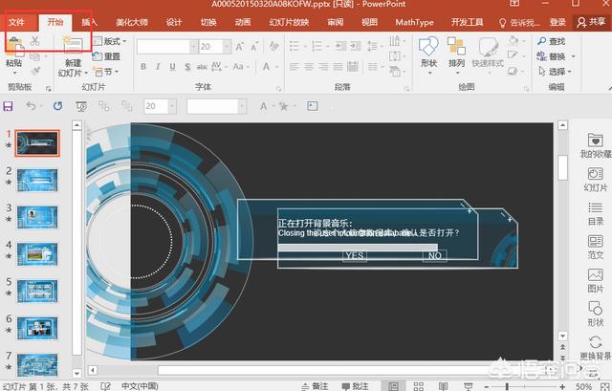Screen dimensions: 612x391
Task: Open the 替换 (Replace) dropdown
Action: click(x=557, y=56)
